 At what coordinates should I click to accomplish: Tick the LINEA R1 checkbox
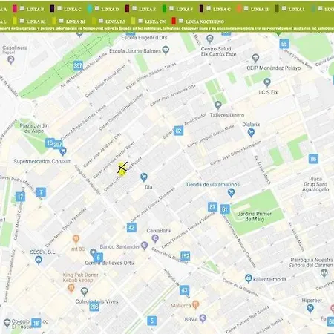pyautogui.click(x=22, y=21)
